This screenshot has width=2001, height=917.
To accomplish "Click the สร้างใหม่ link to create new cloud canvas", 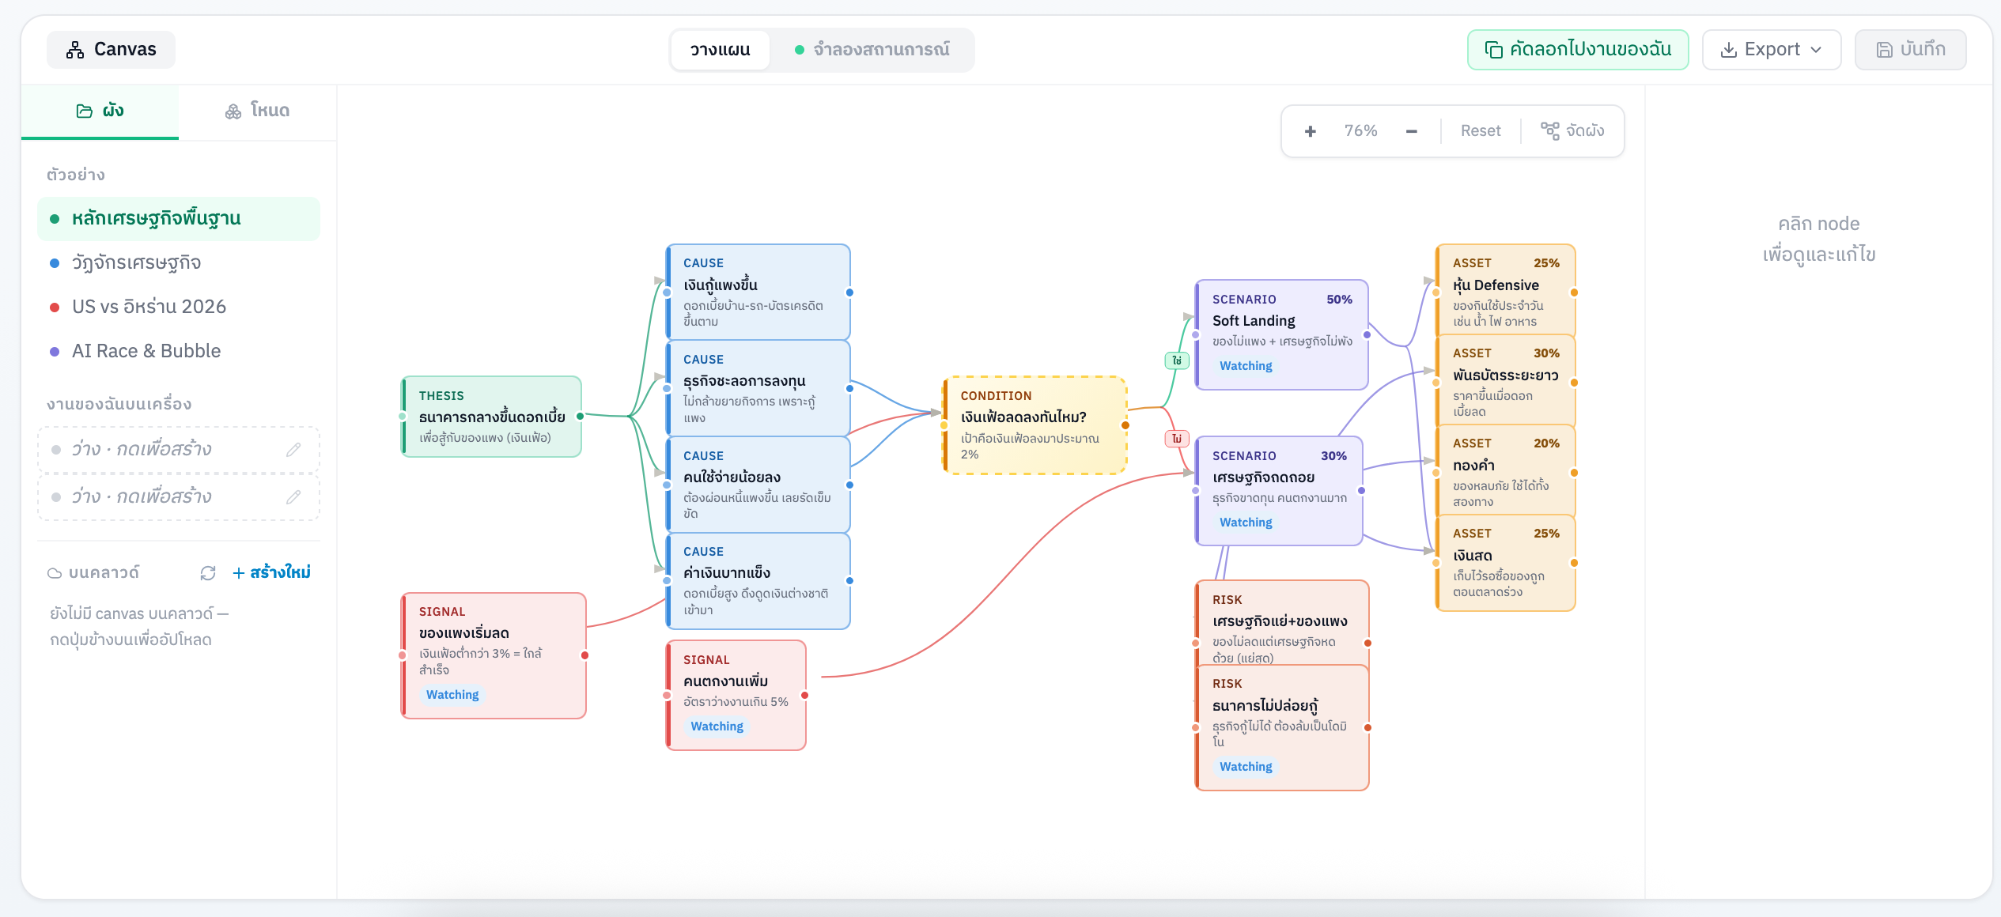I will tap(270, 572).
